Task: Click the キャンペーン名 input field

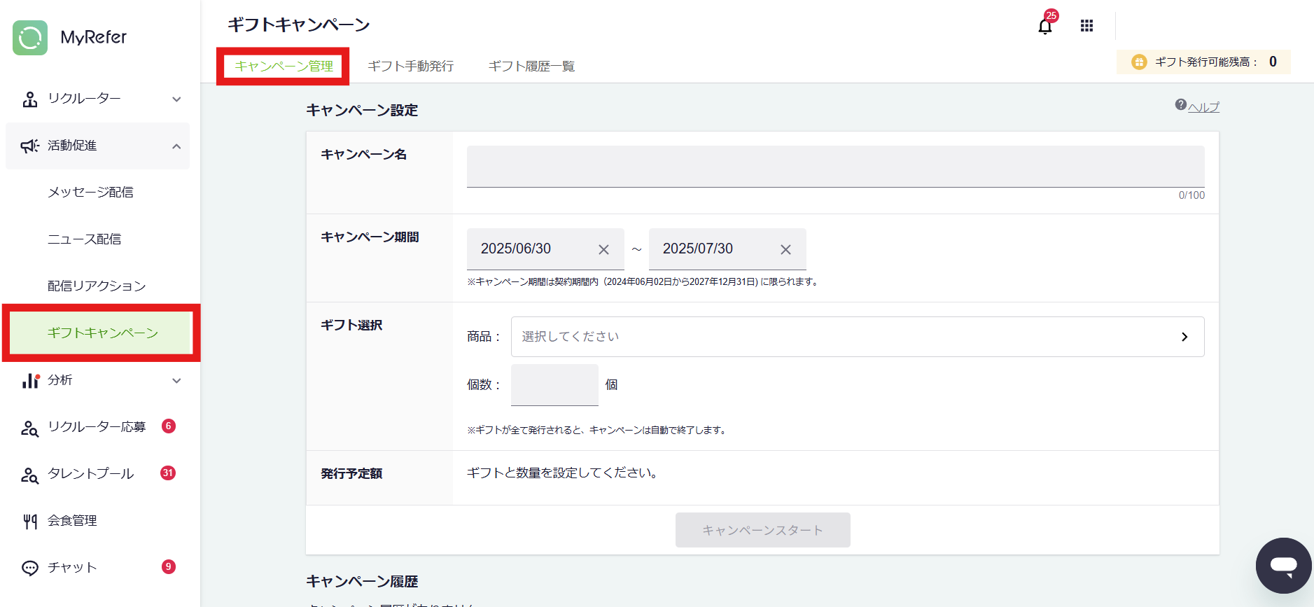Action: click(x=835, y=167)
